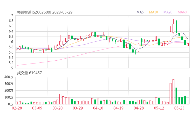Click the 200万 volume axis label
192x114 pixels.
click(x=9, y=91)
